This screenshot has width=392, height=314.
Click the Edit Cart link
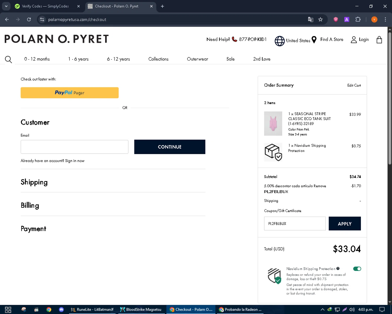point(354,85)
